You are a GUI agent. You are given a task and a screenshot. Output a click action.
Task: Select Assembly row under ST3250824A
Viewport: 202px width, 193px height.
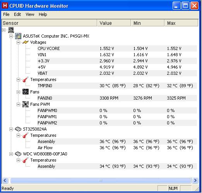pyautogui.click(x=117, y=141)
